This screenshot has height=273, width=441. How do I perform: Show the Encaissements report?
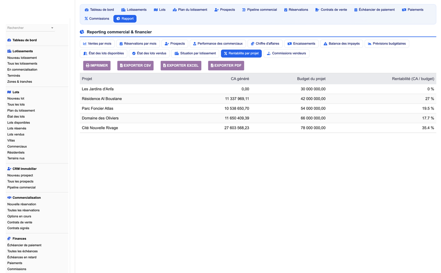[x=301, y=44]
